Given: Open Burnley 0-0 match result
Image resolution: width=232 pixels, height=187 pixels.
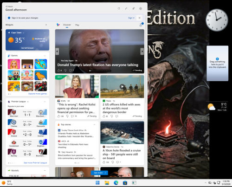Looking at the screenshot, I should click(x=27, y=153).
